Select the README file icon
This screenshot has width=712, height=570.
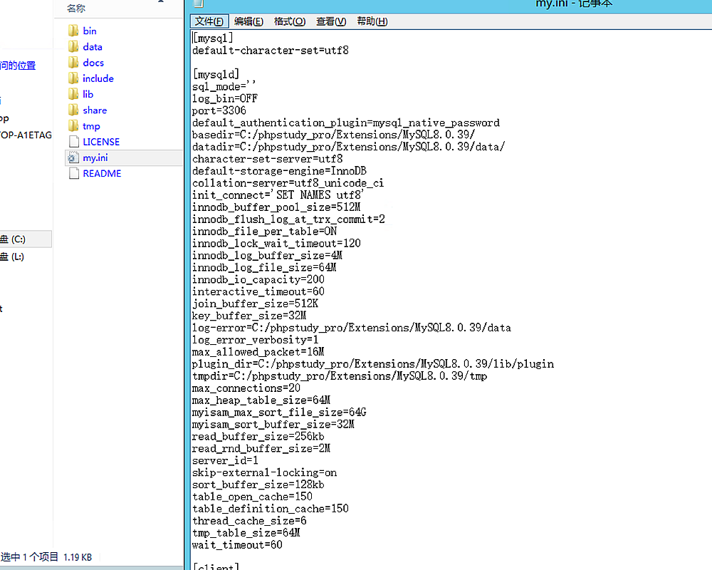[x=73, y=173]
